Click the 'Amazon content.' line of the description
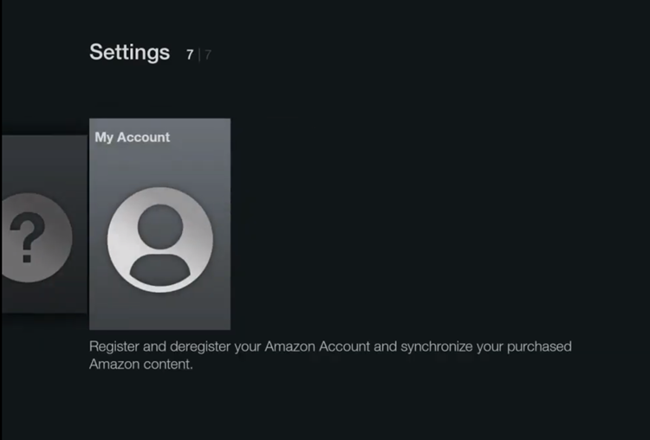The width and height of the screenshot is (650, 440). click(141, 364)
